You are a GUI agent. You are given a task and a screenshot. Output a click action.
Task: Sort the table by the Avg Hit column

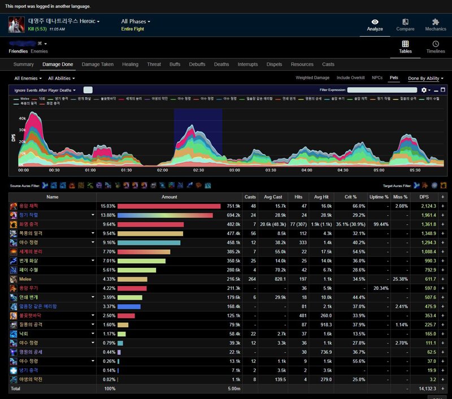click(x=321, y=197)
